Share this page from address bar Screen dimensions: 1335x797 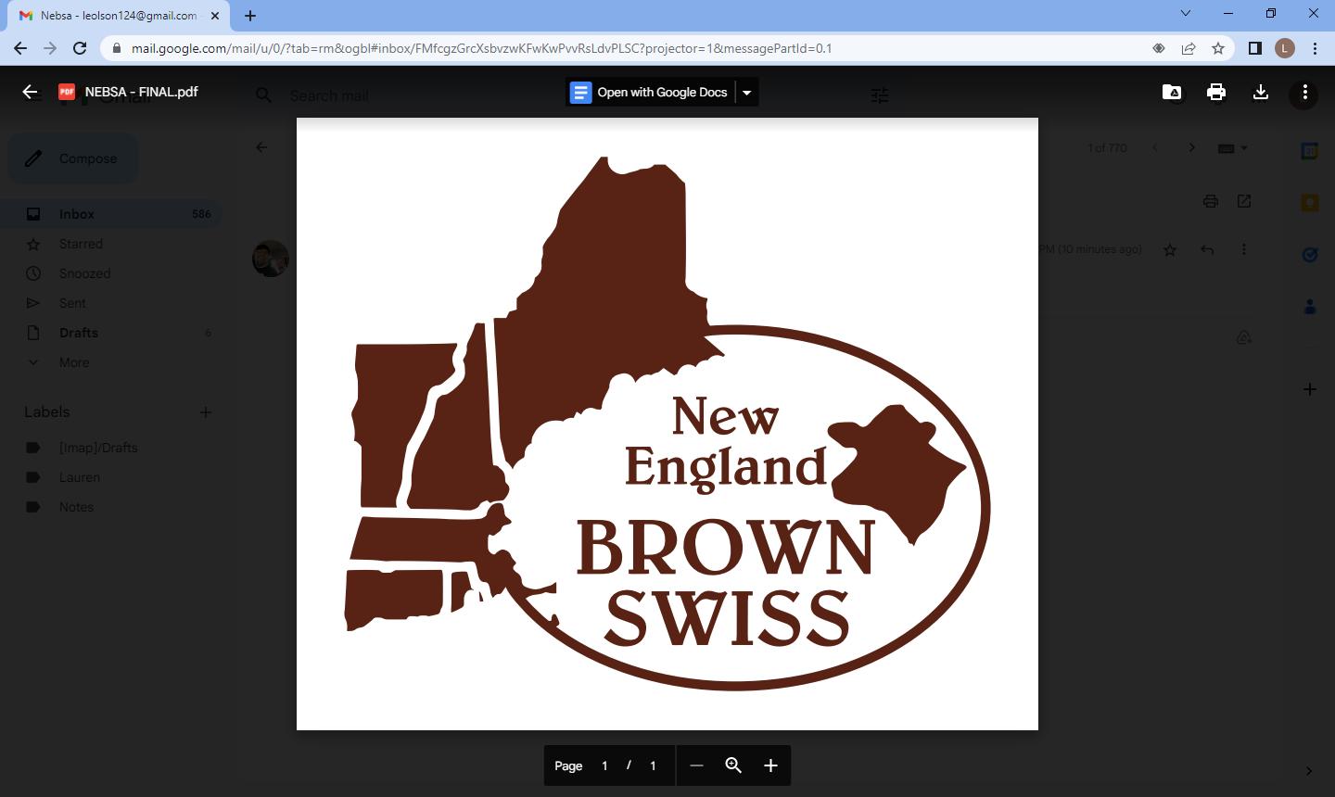tap(1189, 48)
